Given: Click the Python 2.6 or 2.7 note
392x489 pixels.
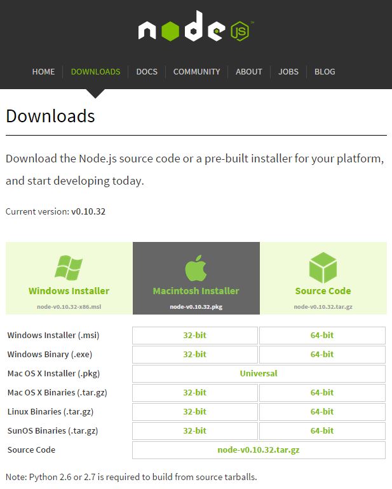Looking at the screenshot, I should [x=132, y=477].
